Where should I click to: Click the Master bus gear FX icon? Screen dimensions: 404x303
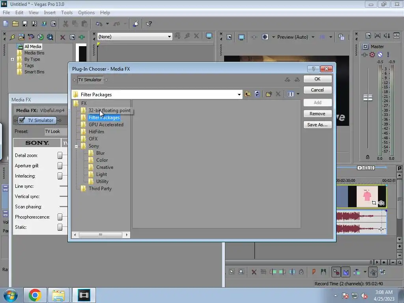[372, 54]
